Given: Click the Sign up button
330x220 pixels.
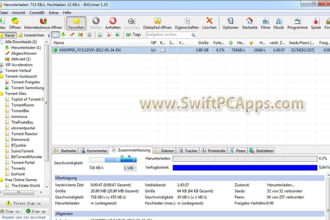Looking at the screenshot, I should (36, 211).
